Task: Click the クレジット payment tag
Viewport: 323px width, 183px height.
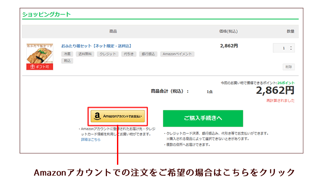Action: point(107,54)
